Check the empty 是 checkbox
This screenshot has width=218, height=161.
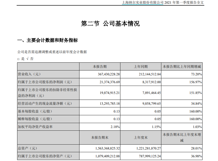[18, 59]
